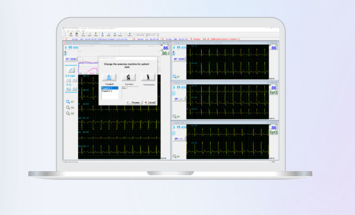Choose the Ergometer bike icon button
Viewport: 355px width, 215px height.
129,77
